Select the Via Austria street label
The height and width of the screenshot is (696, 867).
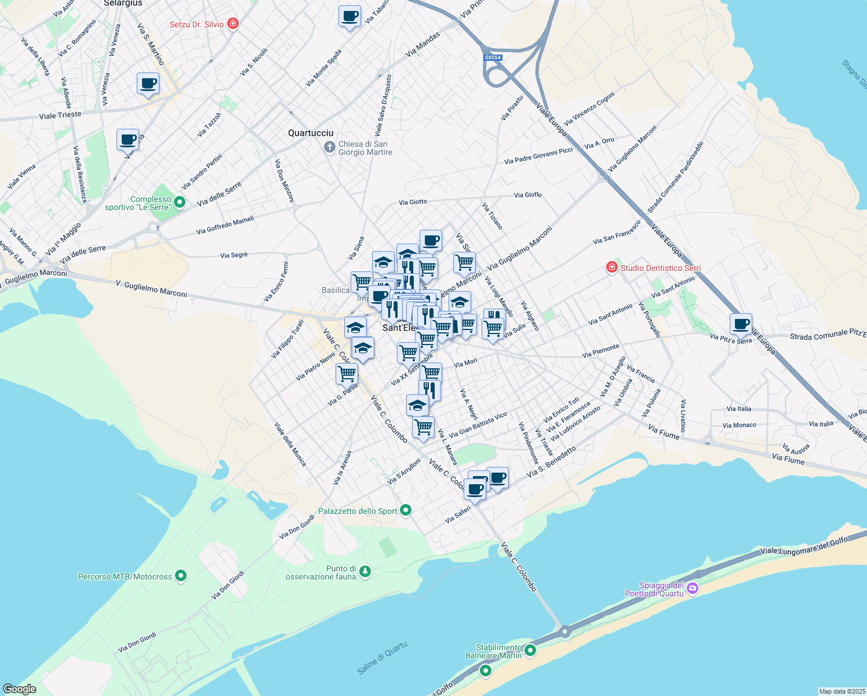(796, 449)
